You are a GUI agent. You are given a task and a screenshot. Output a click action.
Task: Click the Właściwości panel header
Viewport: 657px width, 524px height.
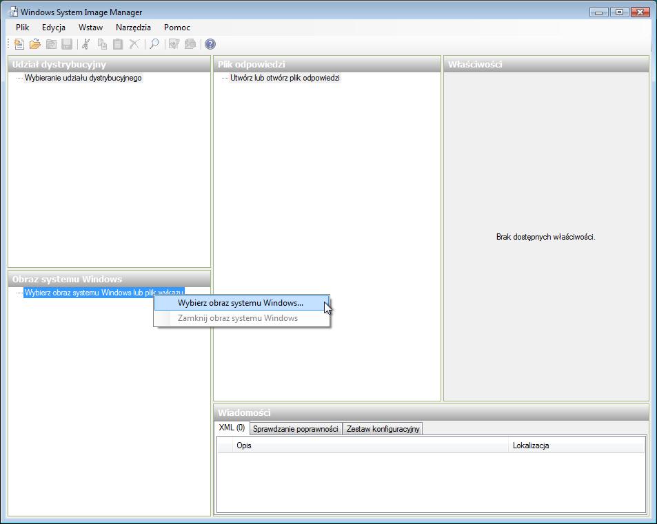546,65
